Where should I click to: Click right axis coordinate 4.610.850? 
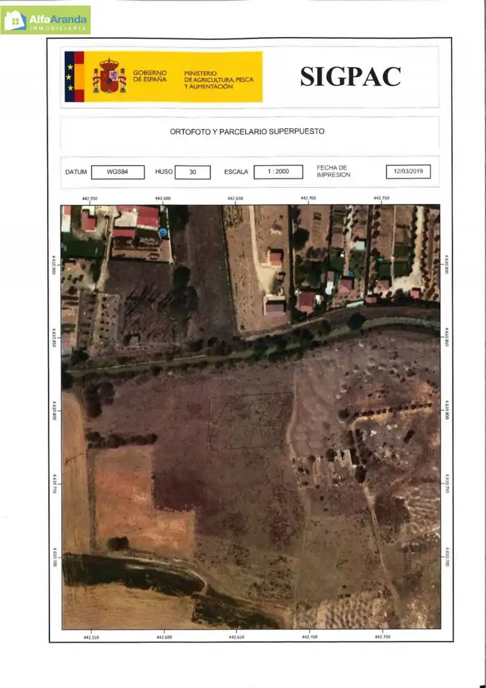click(446, 336)
